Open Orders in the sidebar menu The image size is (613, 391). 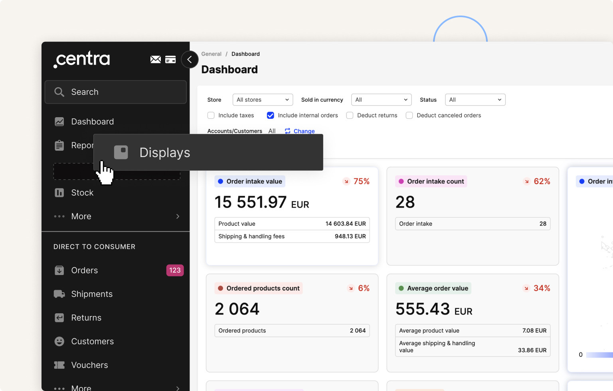[x=84, y=270]
